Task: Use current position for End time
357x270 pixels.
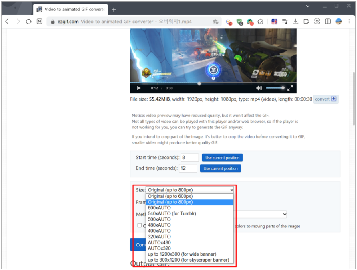Action: click(221, 168)
